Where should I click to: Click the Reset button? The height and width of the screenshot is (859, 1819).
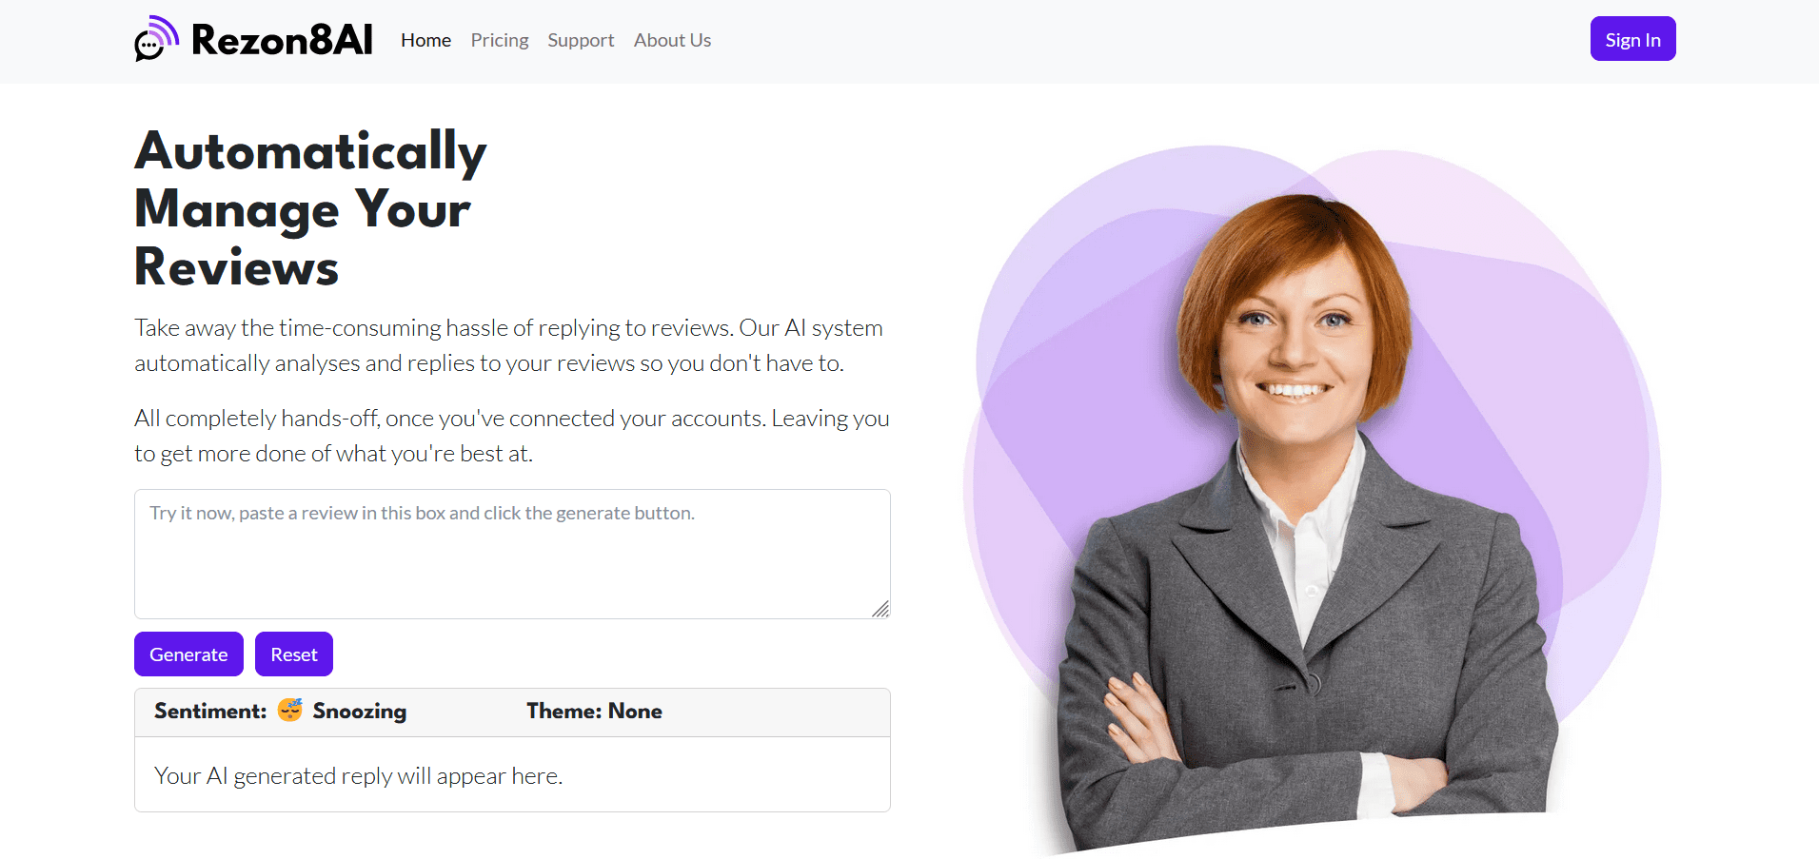[x=294, y=654]
